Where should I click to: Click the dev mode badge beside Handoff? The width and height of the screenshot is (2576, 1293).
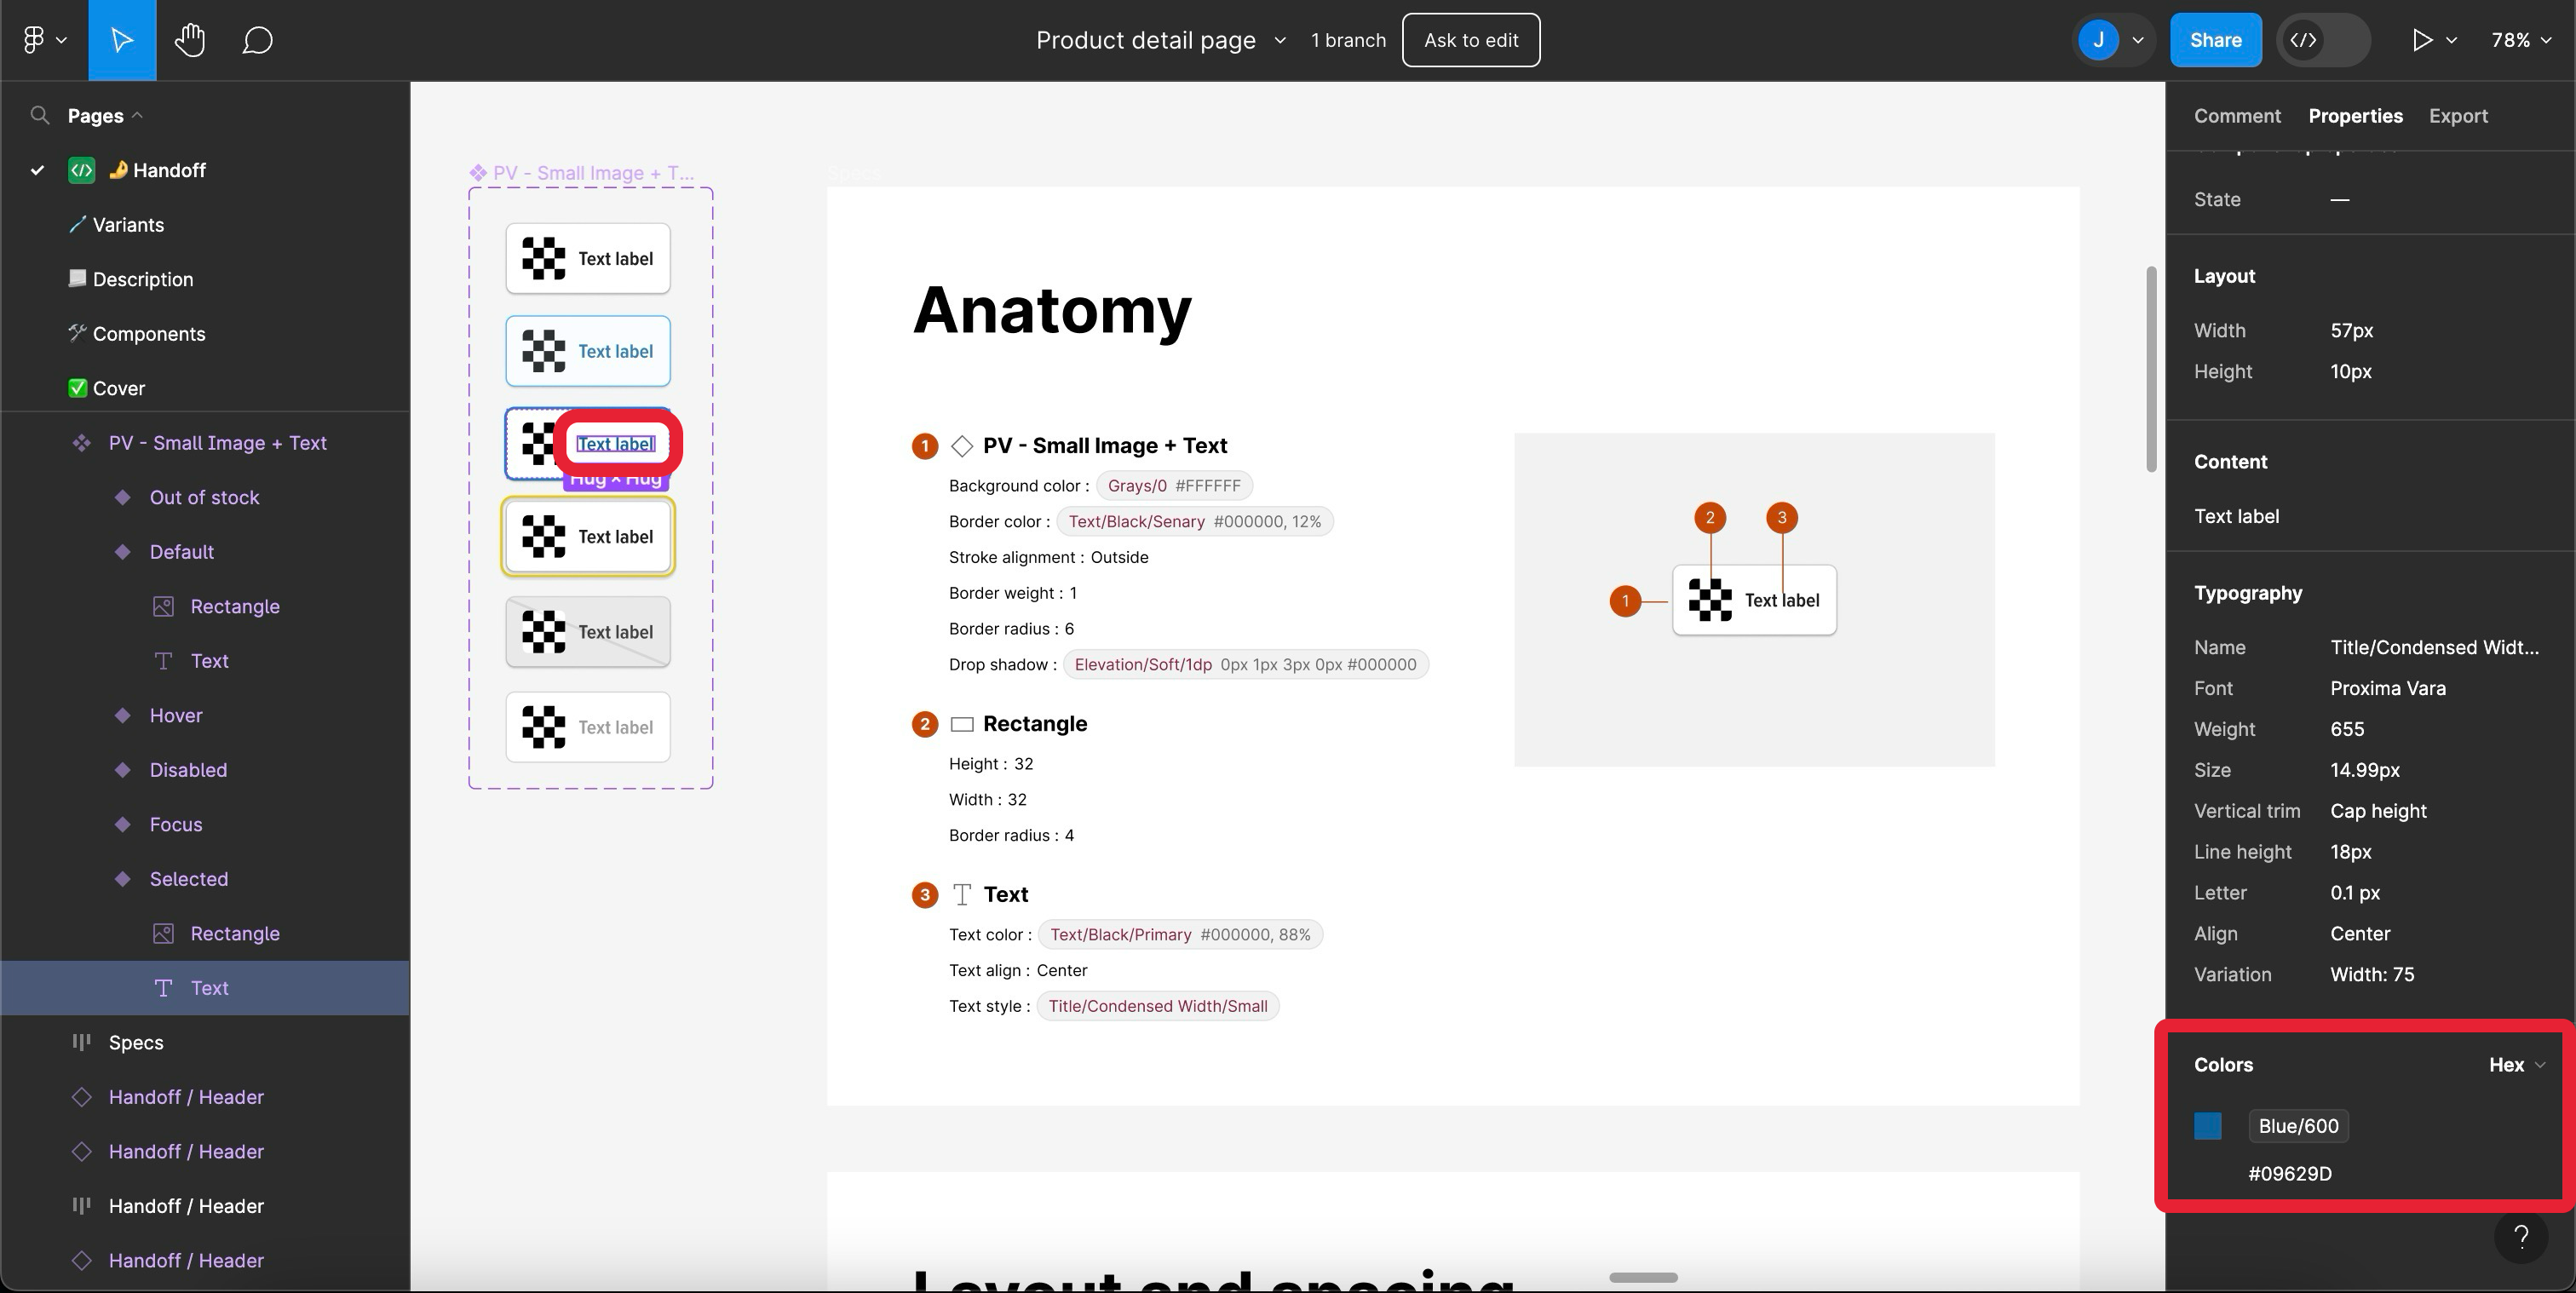[x=82, y=170]
